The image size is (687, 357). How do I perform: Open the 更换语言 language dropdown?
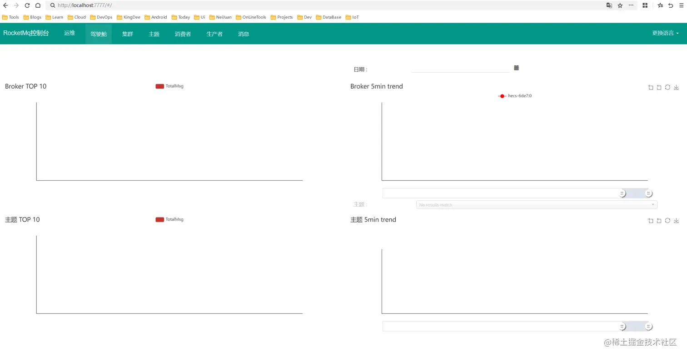point(666,33)
